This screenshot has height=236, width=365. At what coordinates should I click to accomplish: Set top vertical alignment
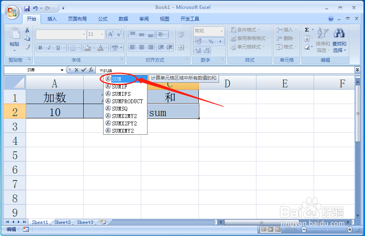pos(133,35)
